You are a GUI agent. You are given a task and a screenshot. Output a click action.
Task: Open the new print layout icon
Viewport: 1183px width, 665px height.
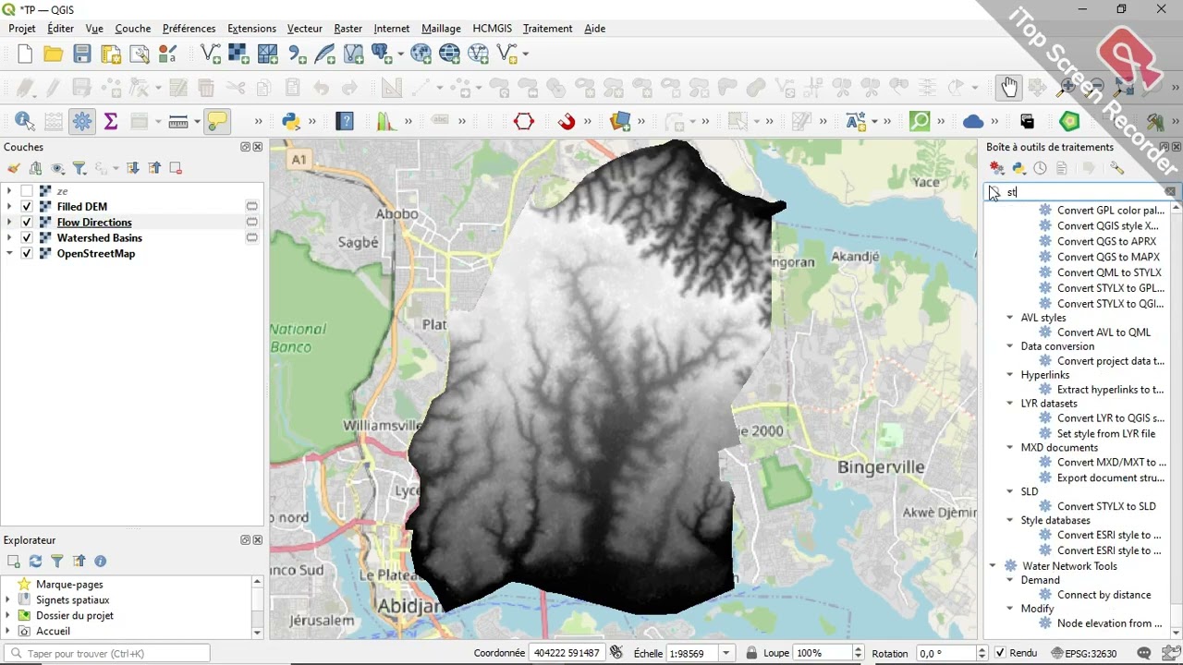pyautogui.click(x=111, y=54)
